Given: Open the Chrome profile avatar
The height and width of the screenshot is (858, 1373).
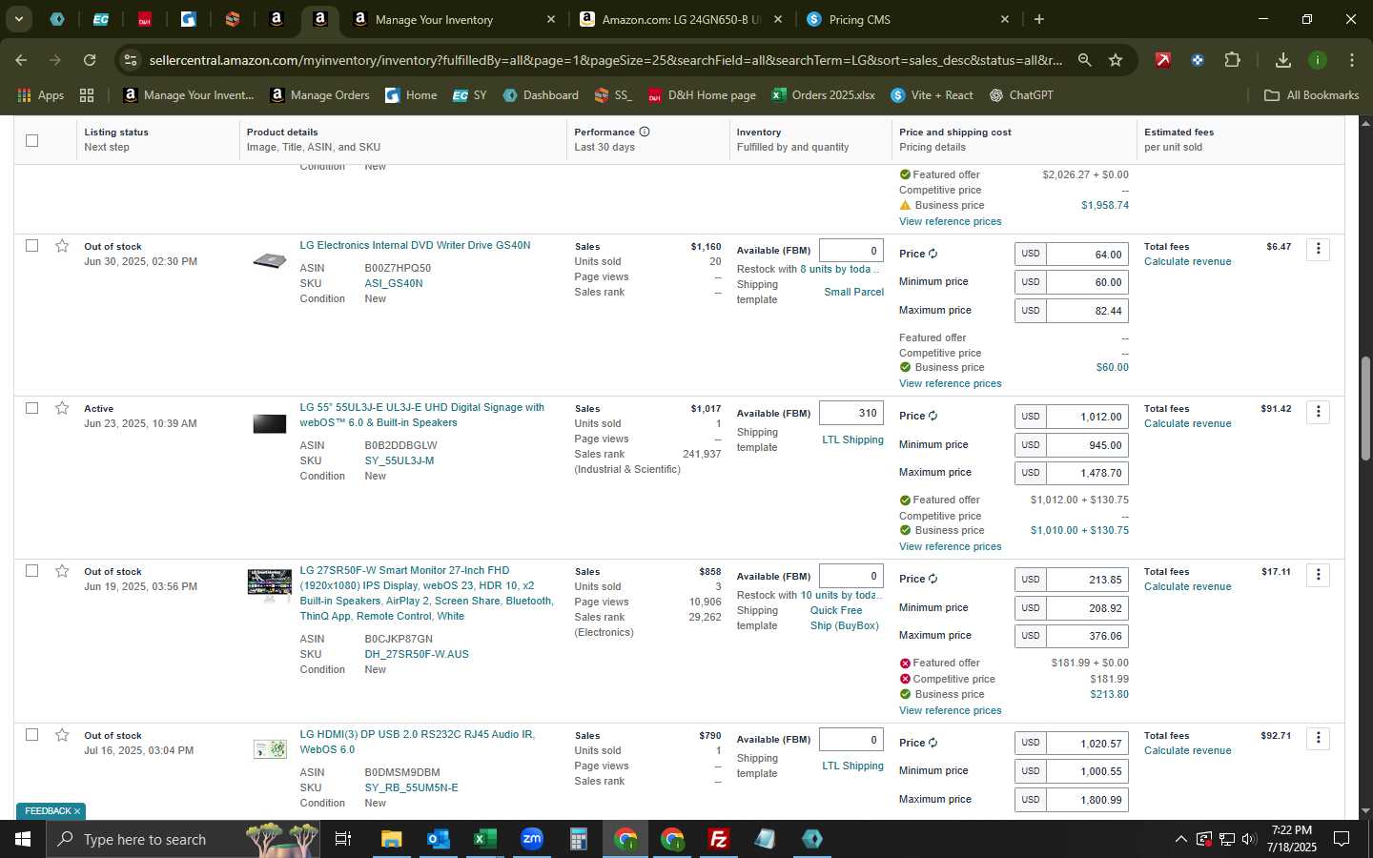Looking at the screenshot, I should (1318, 60).
